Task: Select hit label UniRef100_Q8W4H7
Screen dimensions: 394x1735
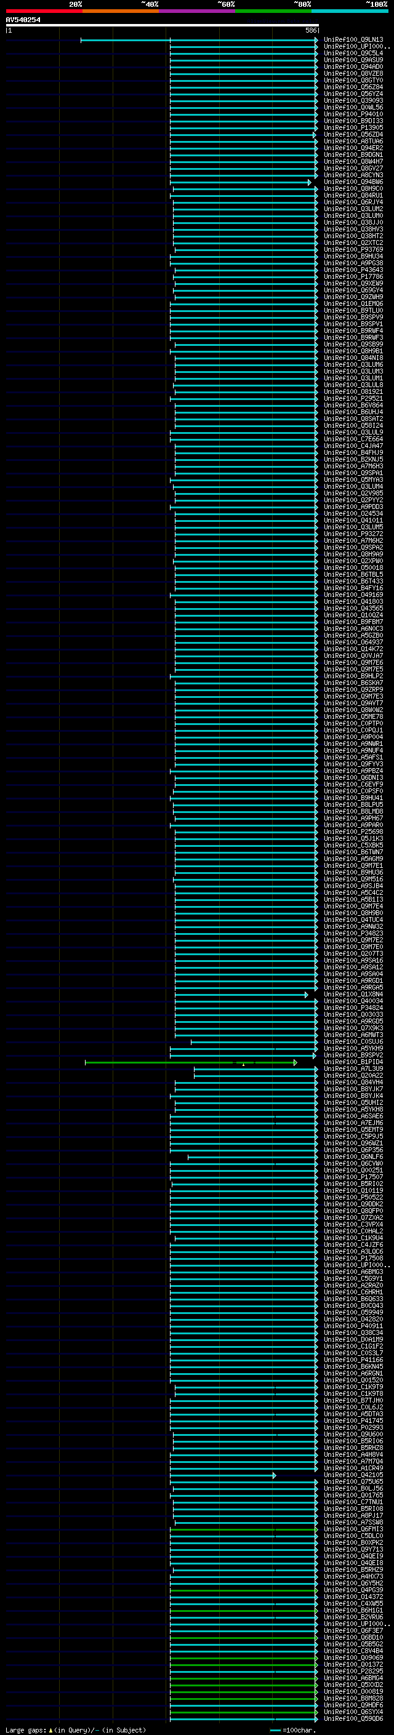Action: pos(353,161)
